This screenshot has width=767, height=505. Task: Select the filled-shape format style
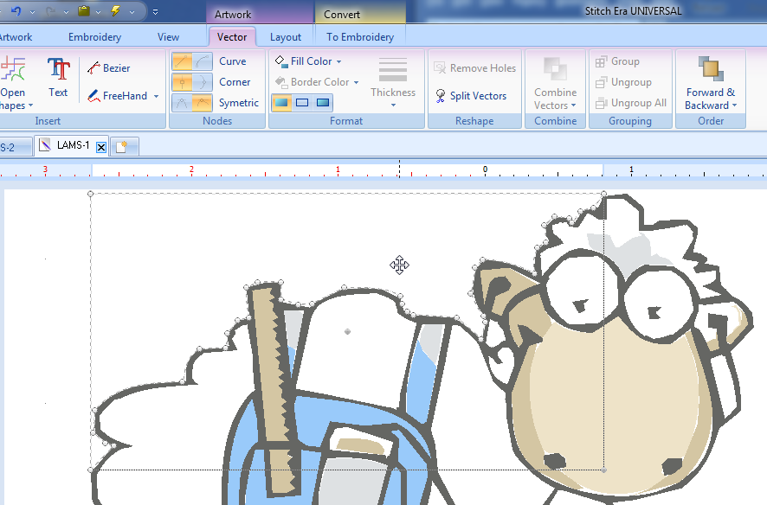tap(281, 103)
